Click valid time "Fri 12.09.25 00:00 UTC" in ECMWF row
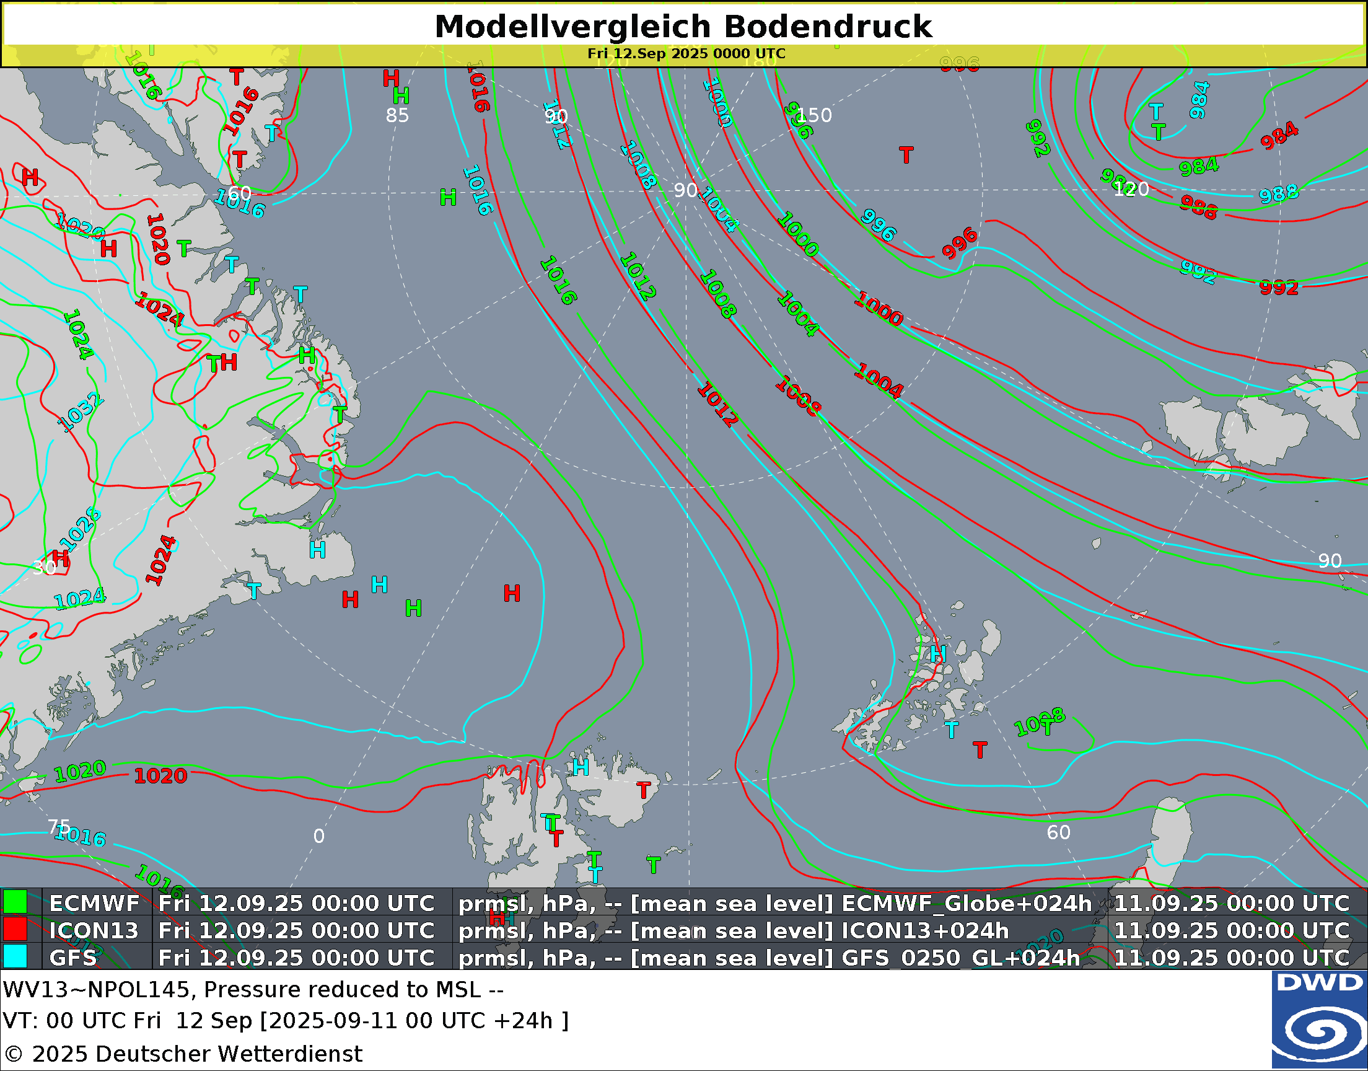Screen dimensions: 1368x1071 (x=296, y=903)
